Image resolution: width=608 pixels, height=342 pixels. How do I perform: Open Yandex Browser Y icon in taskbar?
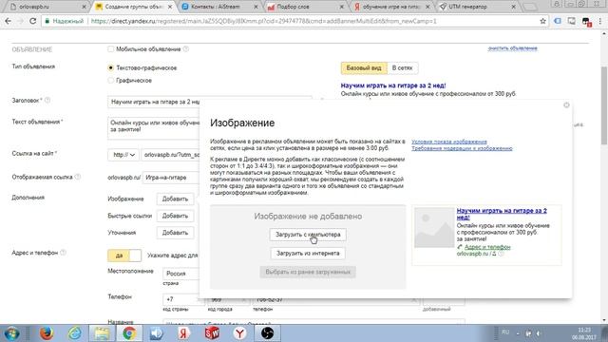(239, 333)
